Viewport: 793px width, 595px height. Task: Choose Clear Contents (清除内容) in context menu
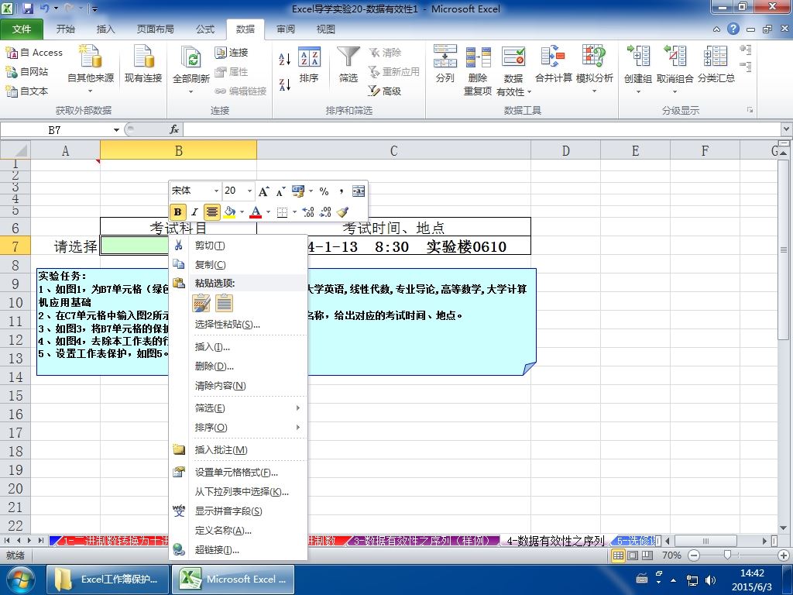(x=239, y=386)
